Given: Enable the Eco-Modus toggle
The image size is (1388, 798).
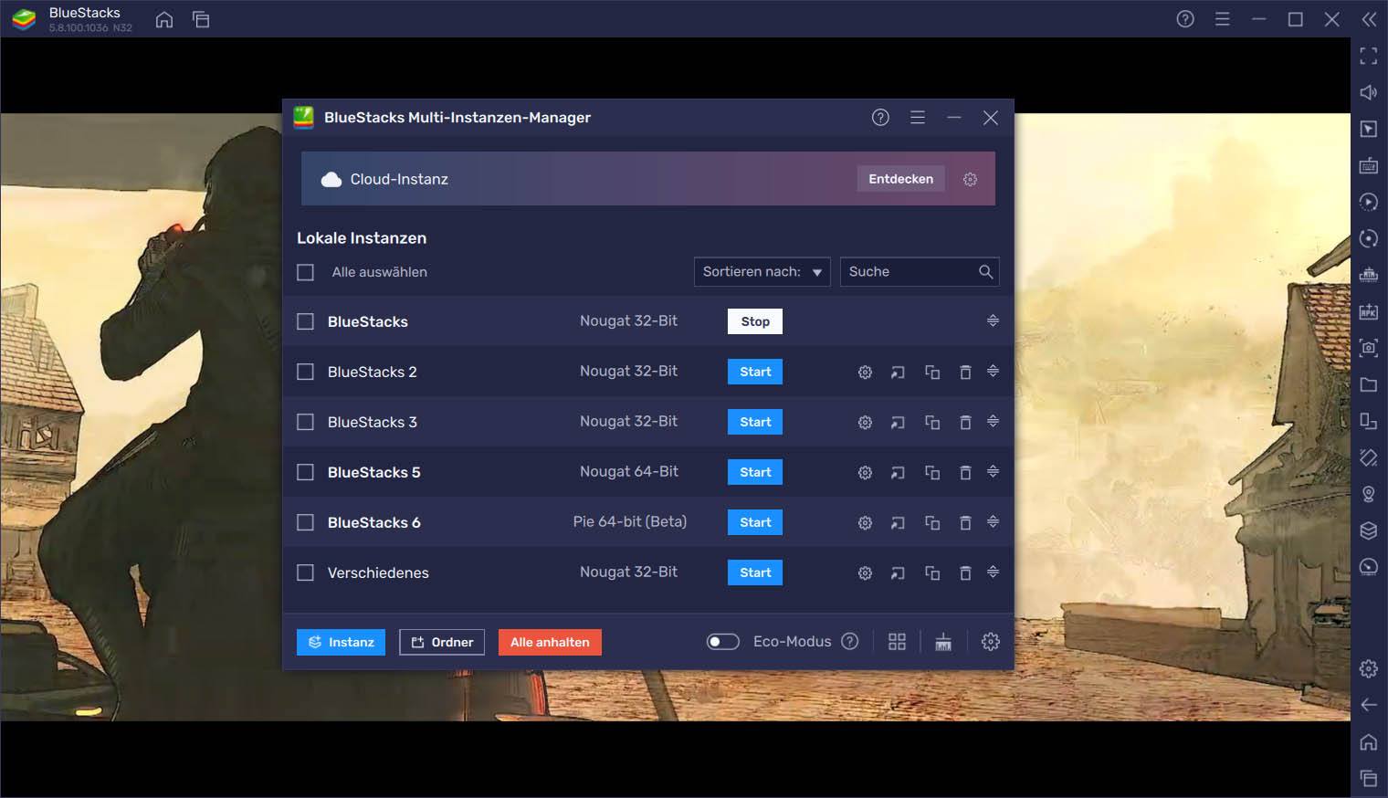Looking at the screenshot, I should point(723,642).
